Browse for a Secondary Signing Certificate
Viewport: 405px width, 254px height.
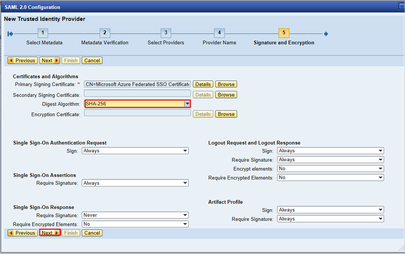pos(226,95)
